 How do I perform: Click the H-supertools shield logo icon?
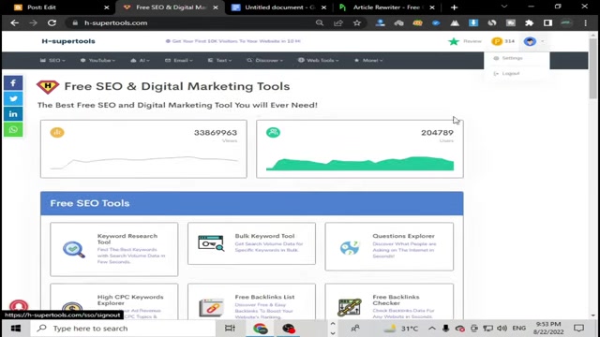pyautogui.click(x=48, y=87)
